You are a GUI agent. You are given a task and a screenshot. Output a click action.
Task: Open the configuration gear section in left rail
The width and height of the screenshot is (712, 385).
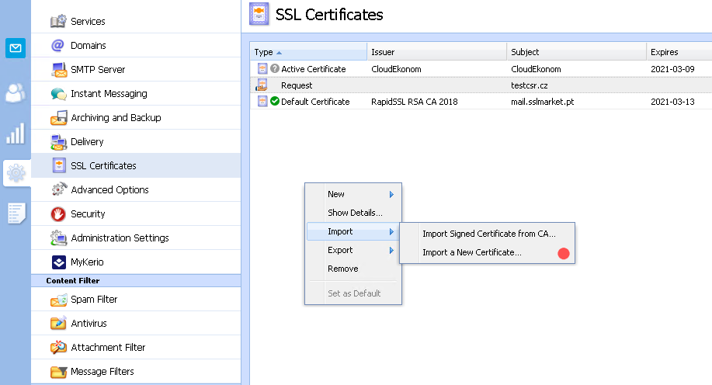[16, 173]
